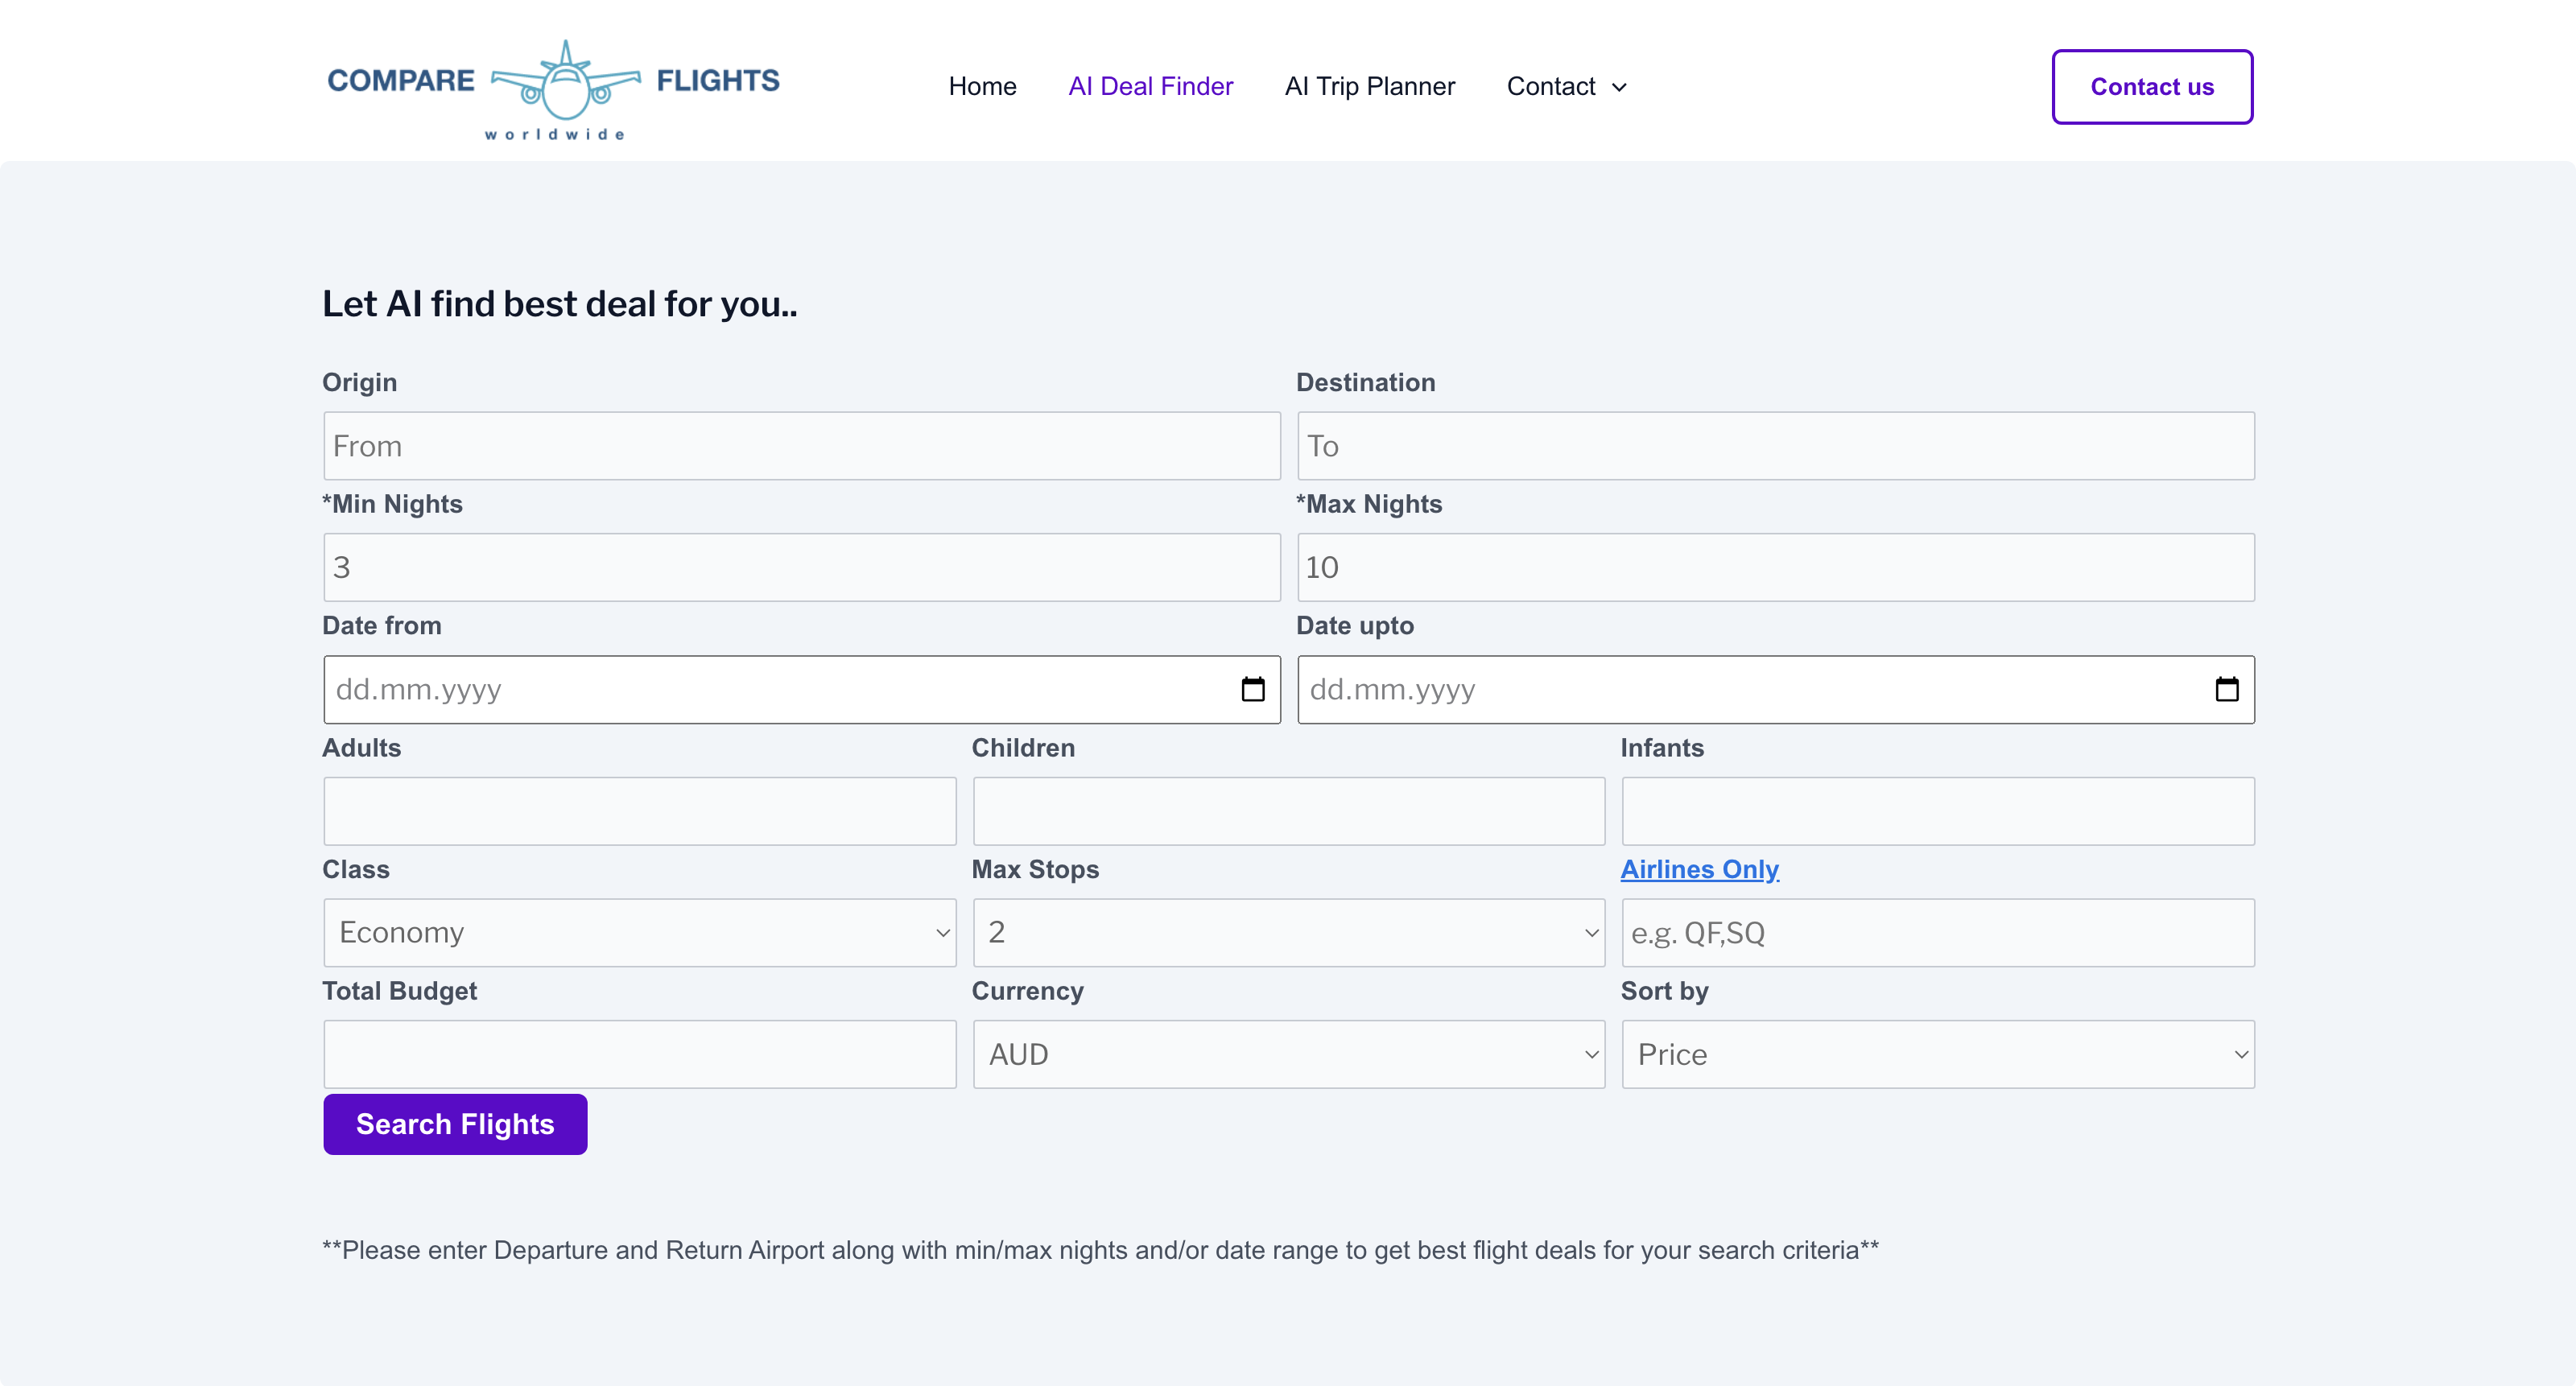Click the Sort by label

click(1664, 991)
